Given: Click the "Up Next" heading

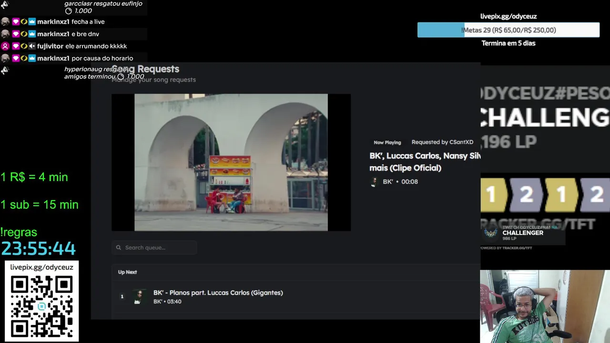Looking at the screenshot, I should tap(127, 272).
